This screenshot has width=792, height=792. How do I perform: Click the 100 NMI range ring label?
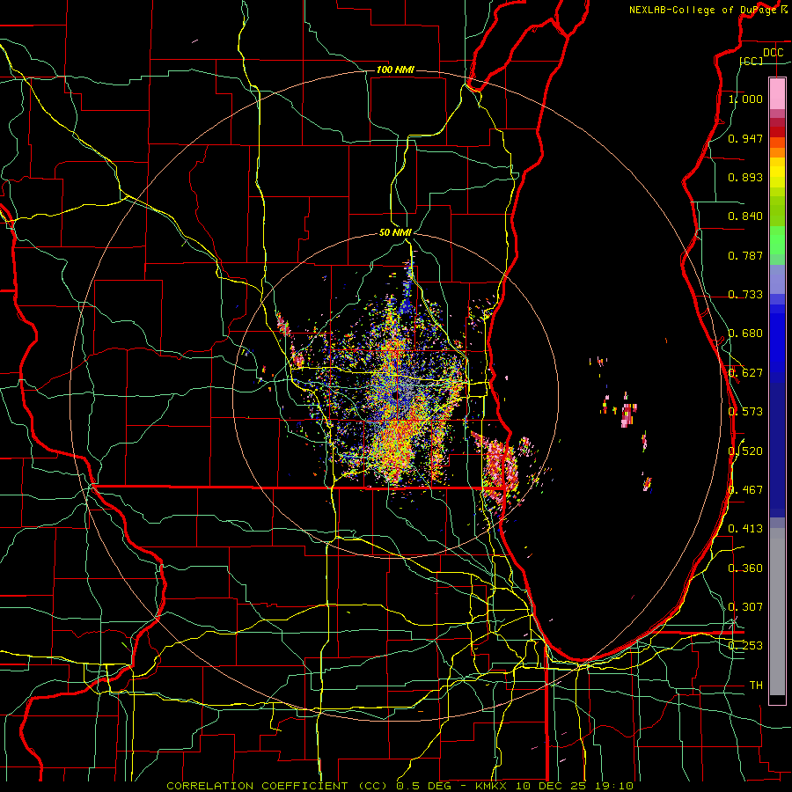tap(395, 70)
